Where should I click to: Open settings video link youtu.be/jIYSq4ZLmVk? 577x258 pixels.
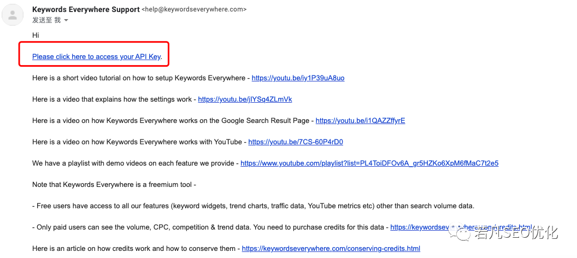tap(245, 99)
